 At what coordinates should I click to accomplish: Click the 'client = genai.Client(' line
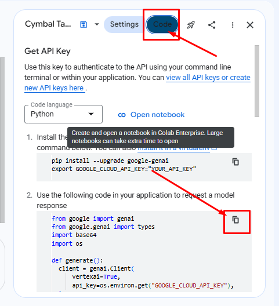96,268
